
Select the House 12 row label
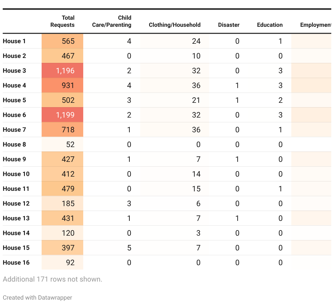(16, 203)
